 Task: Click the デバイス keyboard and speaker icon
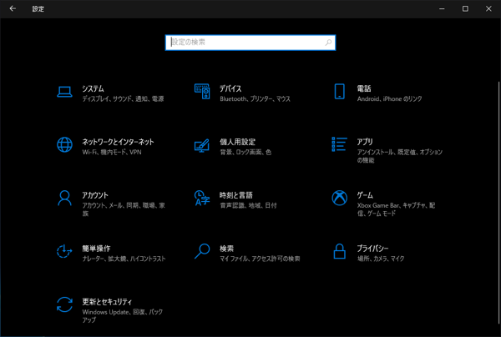[202, 92]
